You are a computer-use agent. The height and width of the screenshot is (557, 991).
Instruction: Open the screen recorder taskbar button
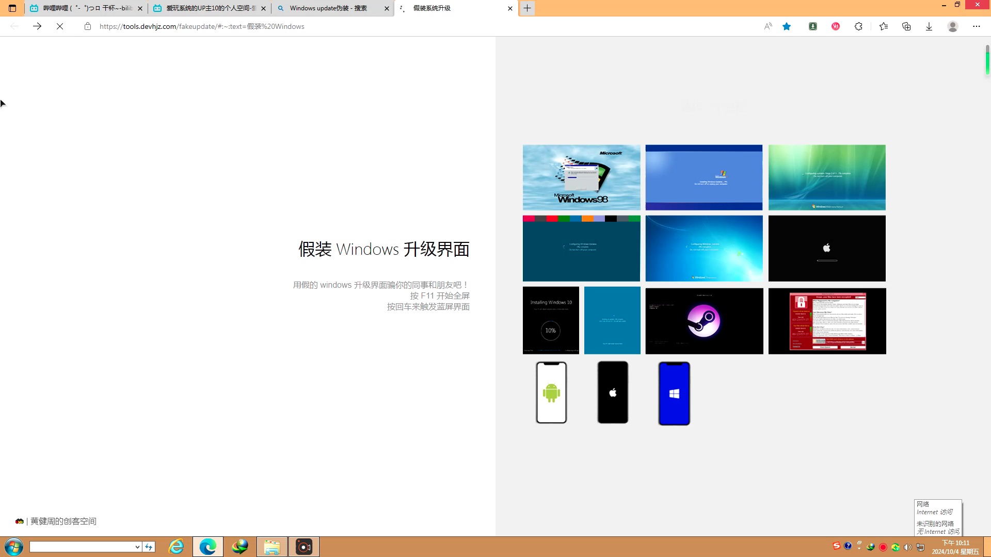[304, 547]
